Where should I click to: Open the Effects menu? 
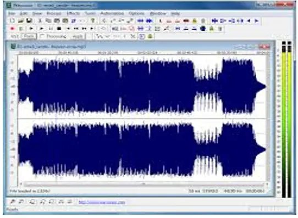pos(73,14)
